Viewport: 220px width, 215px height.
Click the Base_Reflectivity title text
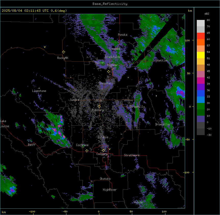click(x=110, y=4)
